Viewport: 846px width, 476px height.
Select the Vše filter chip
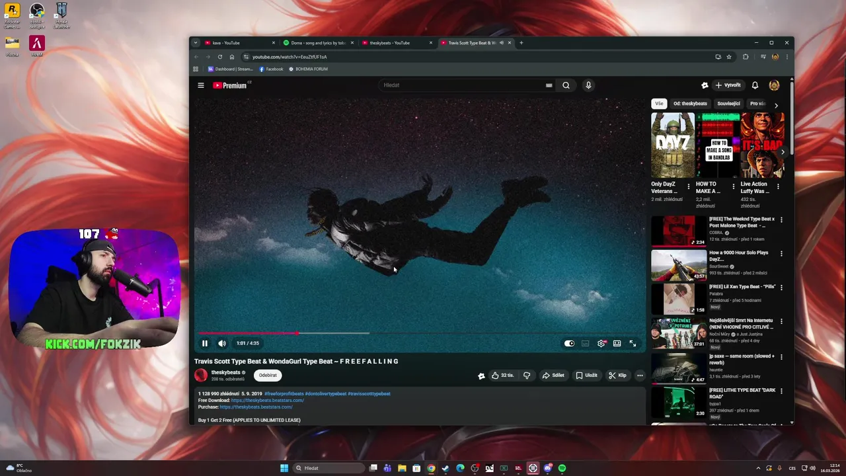click(659, 104)
